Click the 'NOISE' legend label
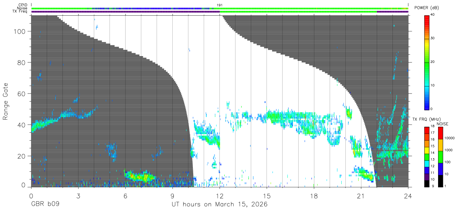459x212 pixels. [442, 124]
